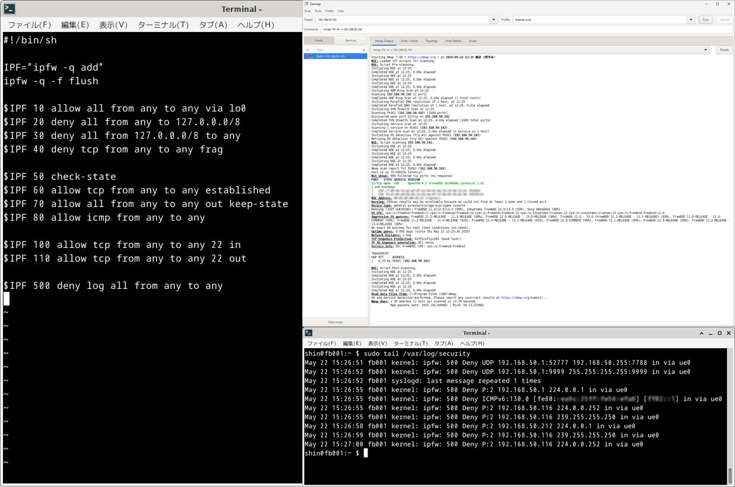The width and height of the screenshot is (735, 487).
Task: Switch to the Ports / Hosts tab
Action: tap(409, 41)
